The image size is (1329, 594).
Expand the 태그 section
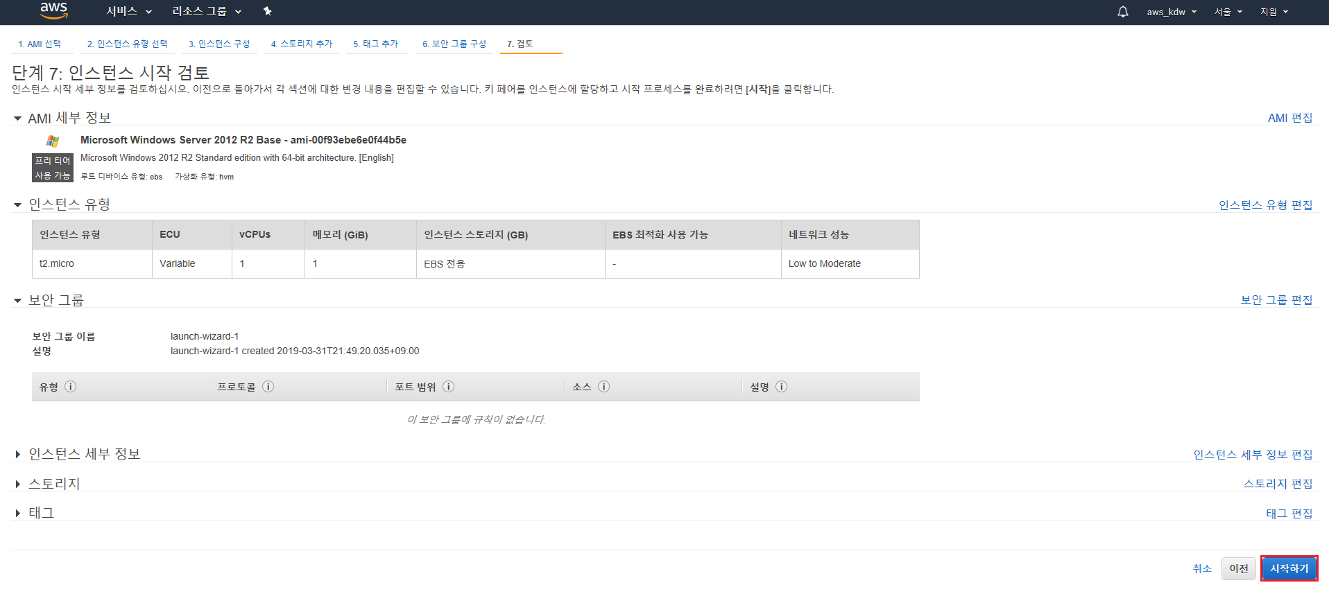click(17, 514)
